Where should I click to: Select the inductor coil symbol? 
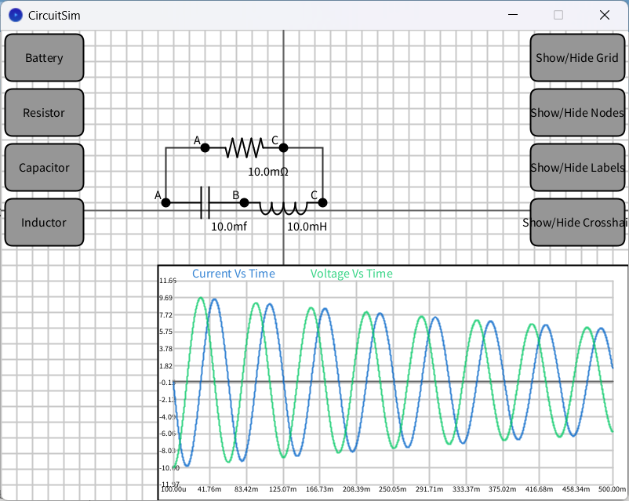[x=284, y=209]
